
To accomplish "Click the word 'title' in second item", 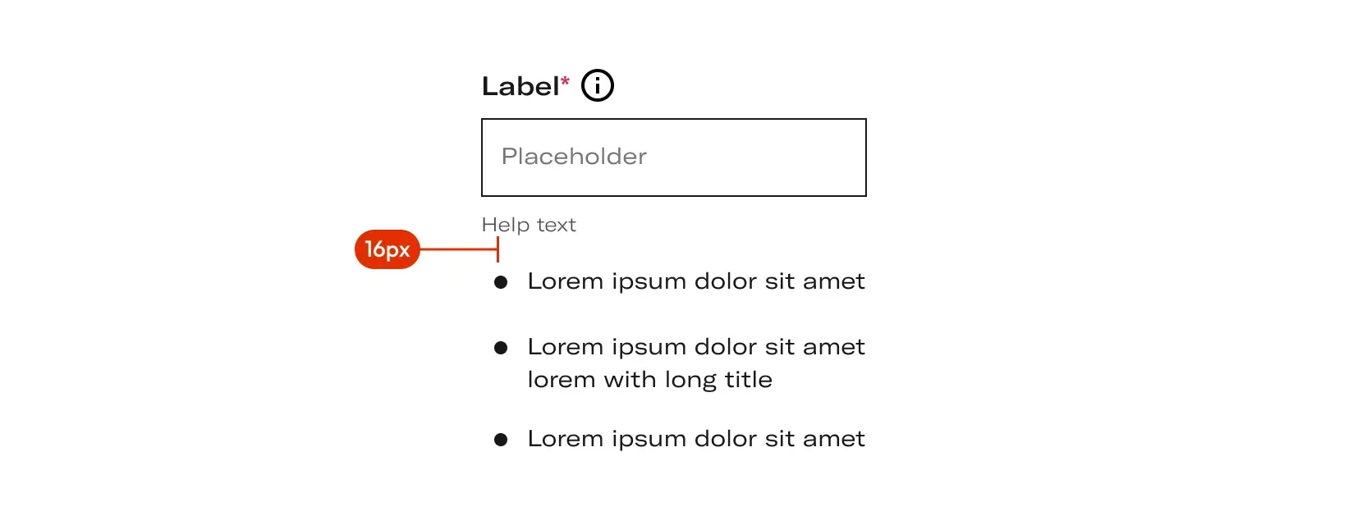I will pyautogui.click(x=749, y=380).
